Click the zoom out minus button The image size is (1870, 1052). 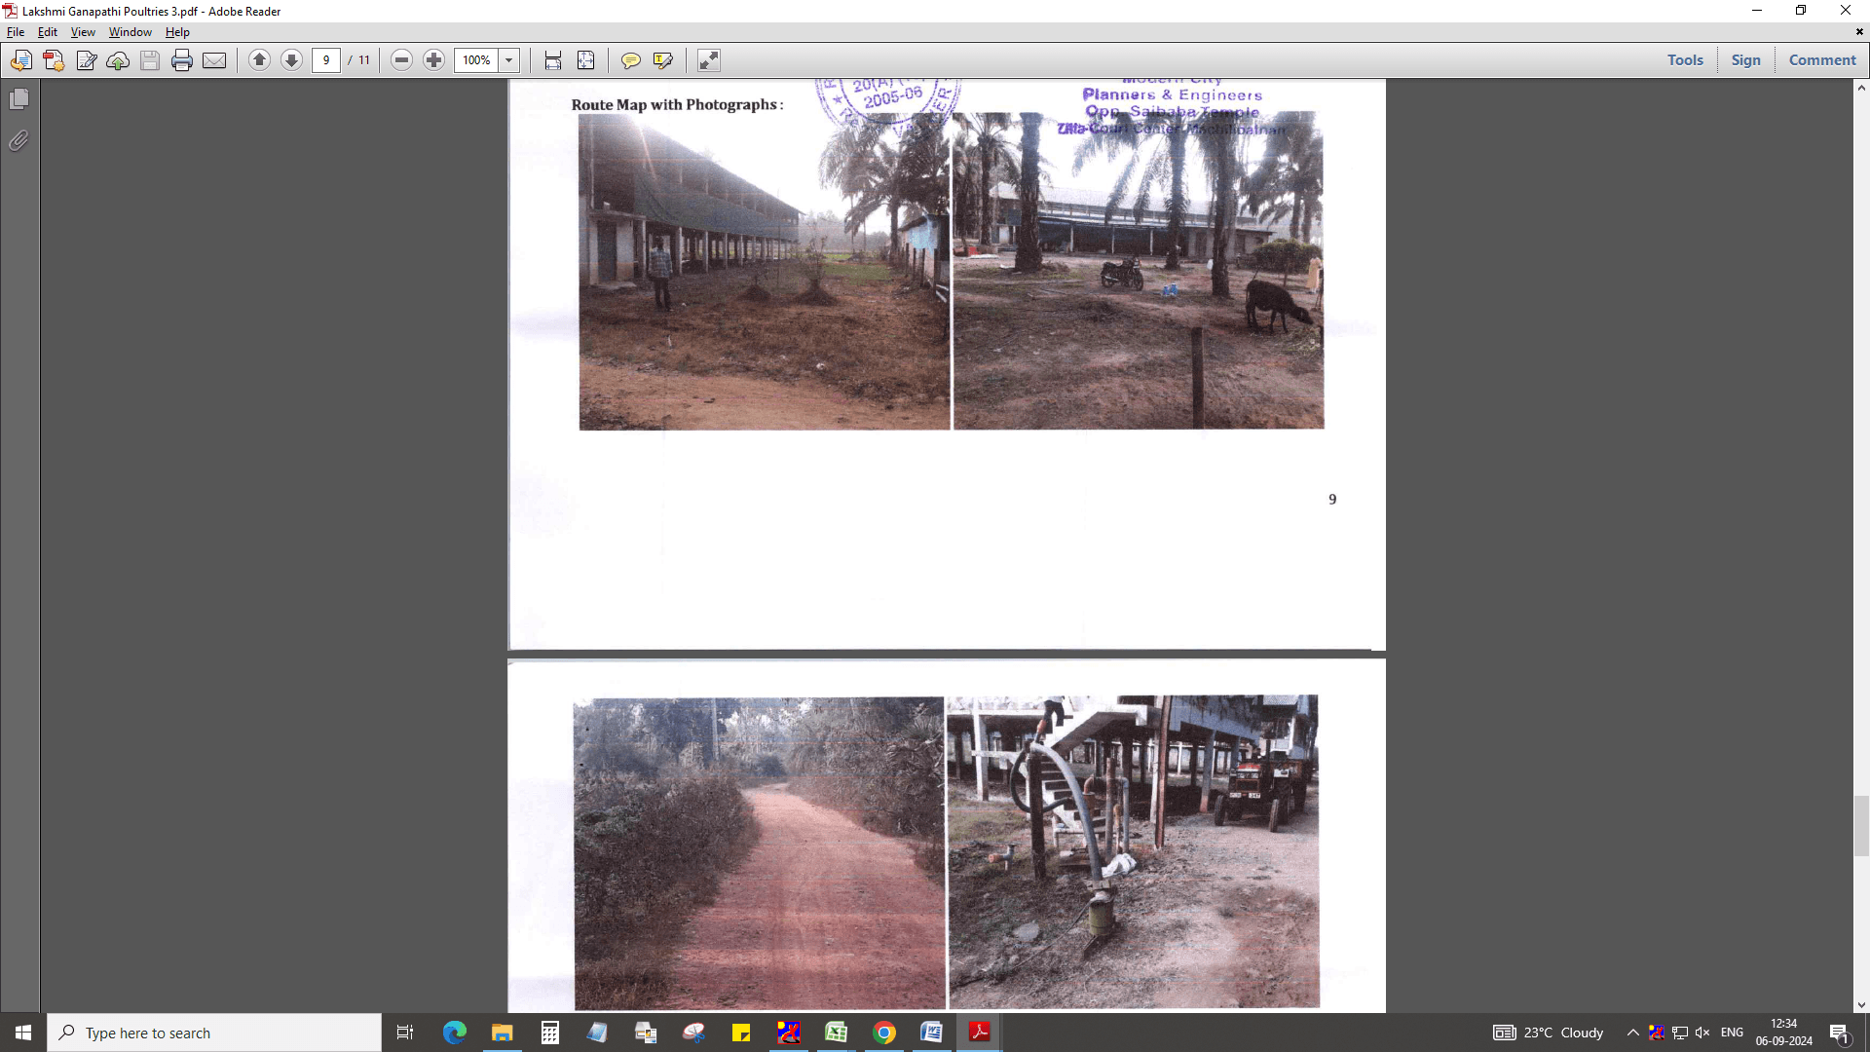[401, 60]
